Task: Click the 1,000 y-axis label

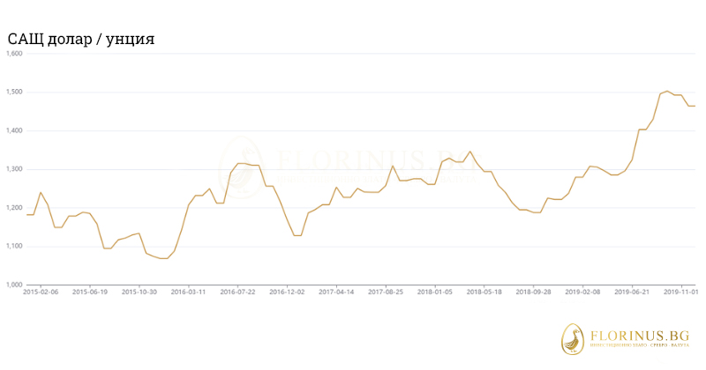Action: pos(13,285)
